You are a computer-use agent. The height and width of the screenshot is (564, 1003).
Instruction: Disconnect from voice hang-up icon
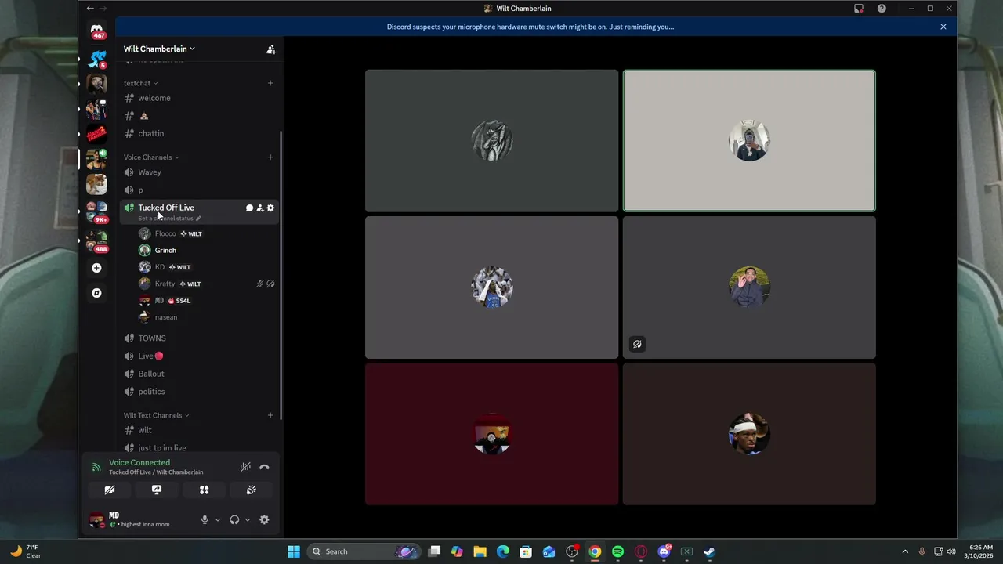pyautogui.click(x=264, y=467)
